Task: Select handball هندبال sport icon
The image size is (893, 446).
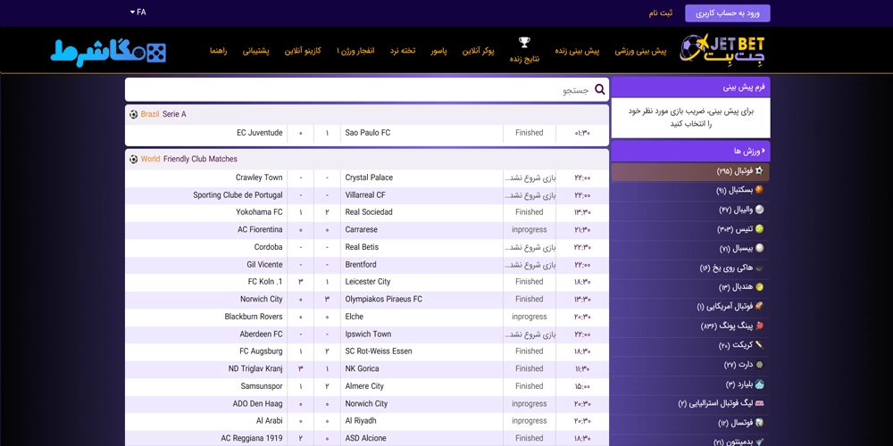Action: click(758, 287)
